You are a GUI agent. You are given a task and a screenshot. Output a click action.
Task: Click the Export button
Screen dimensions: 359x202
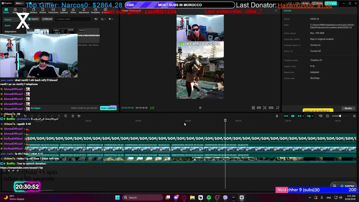tap(331, 3)
